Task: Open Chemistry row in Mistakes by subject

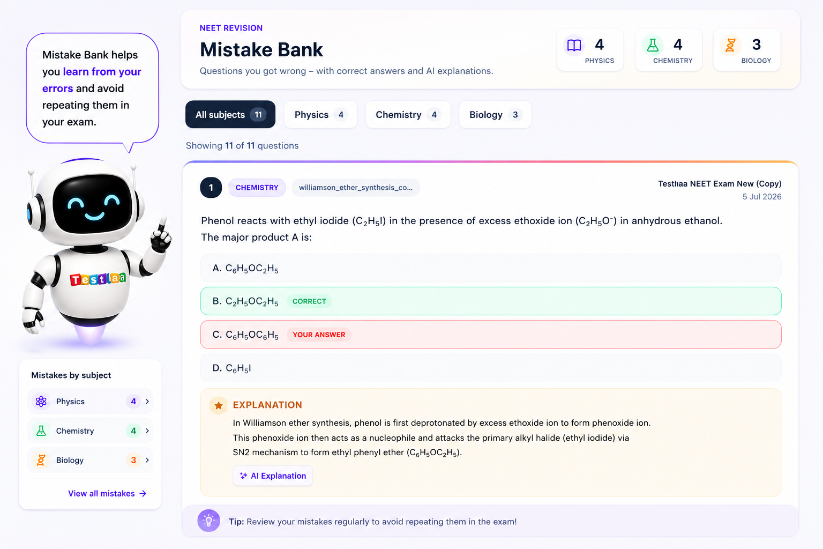Action: [90, 431]
